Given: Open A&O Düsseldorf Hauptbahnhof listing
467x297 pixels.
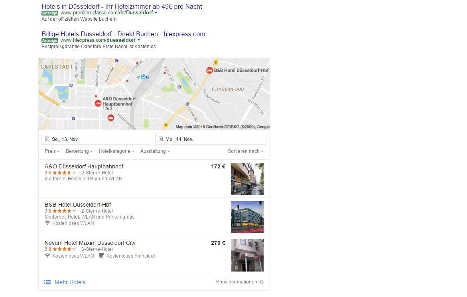Looking at the screenshot, I should click(x=84, y=166).
